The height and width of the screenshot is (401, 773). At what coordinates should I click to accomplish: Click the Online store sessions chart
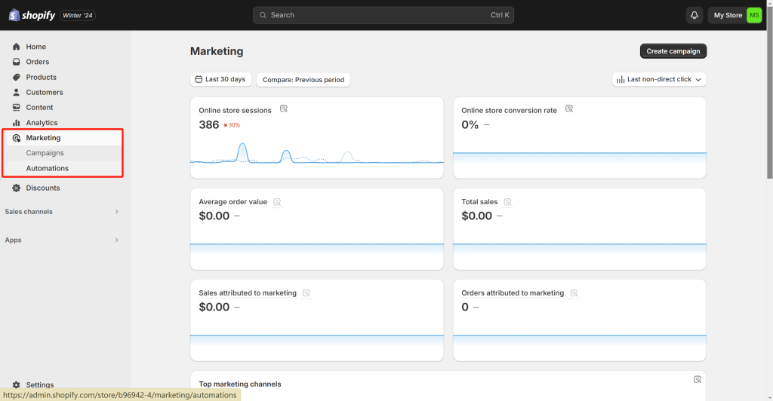coord(316,154)
